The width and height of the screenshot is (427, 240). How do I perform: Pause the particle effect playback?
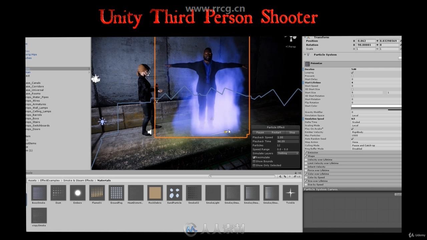pos(260,132)
